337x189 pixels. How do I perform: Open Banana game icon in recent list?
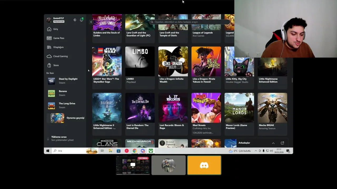pos(51,93)
